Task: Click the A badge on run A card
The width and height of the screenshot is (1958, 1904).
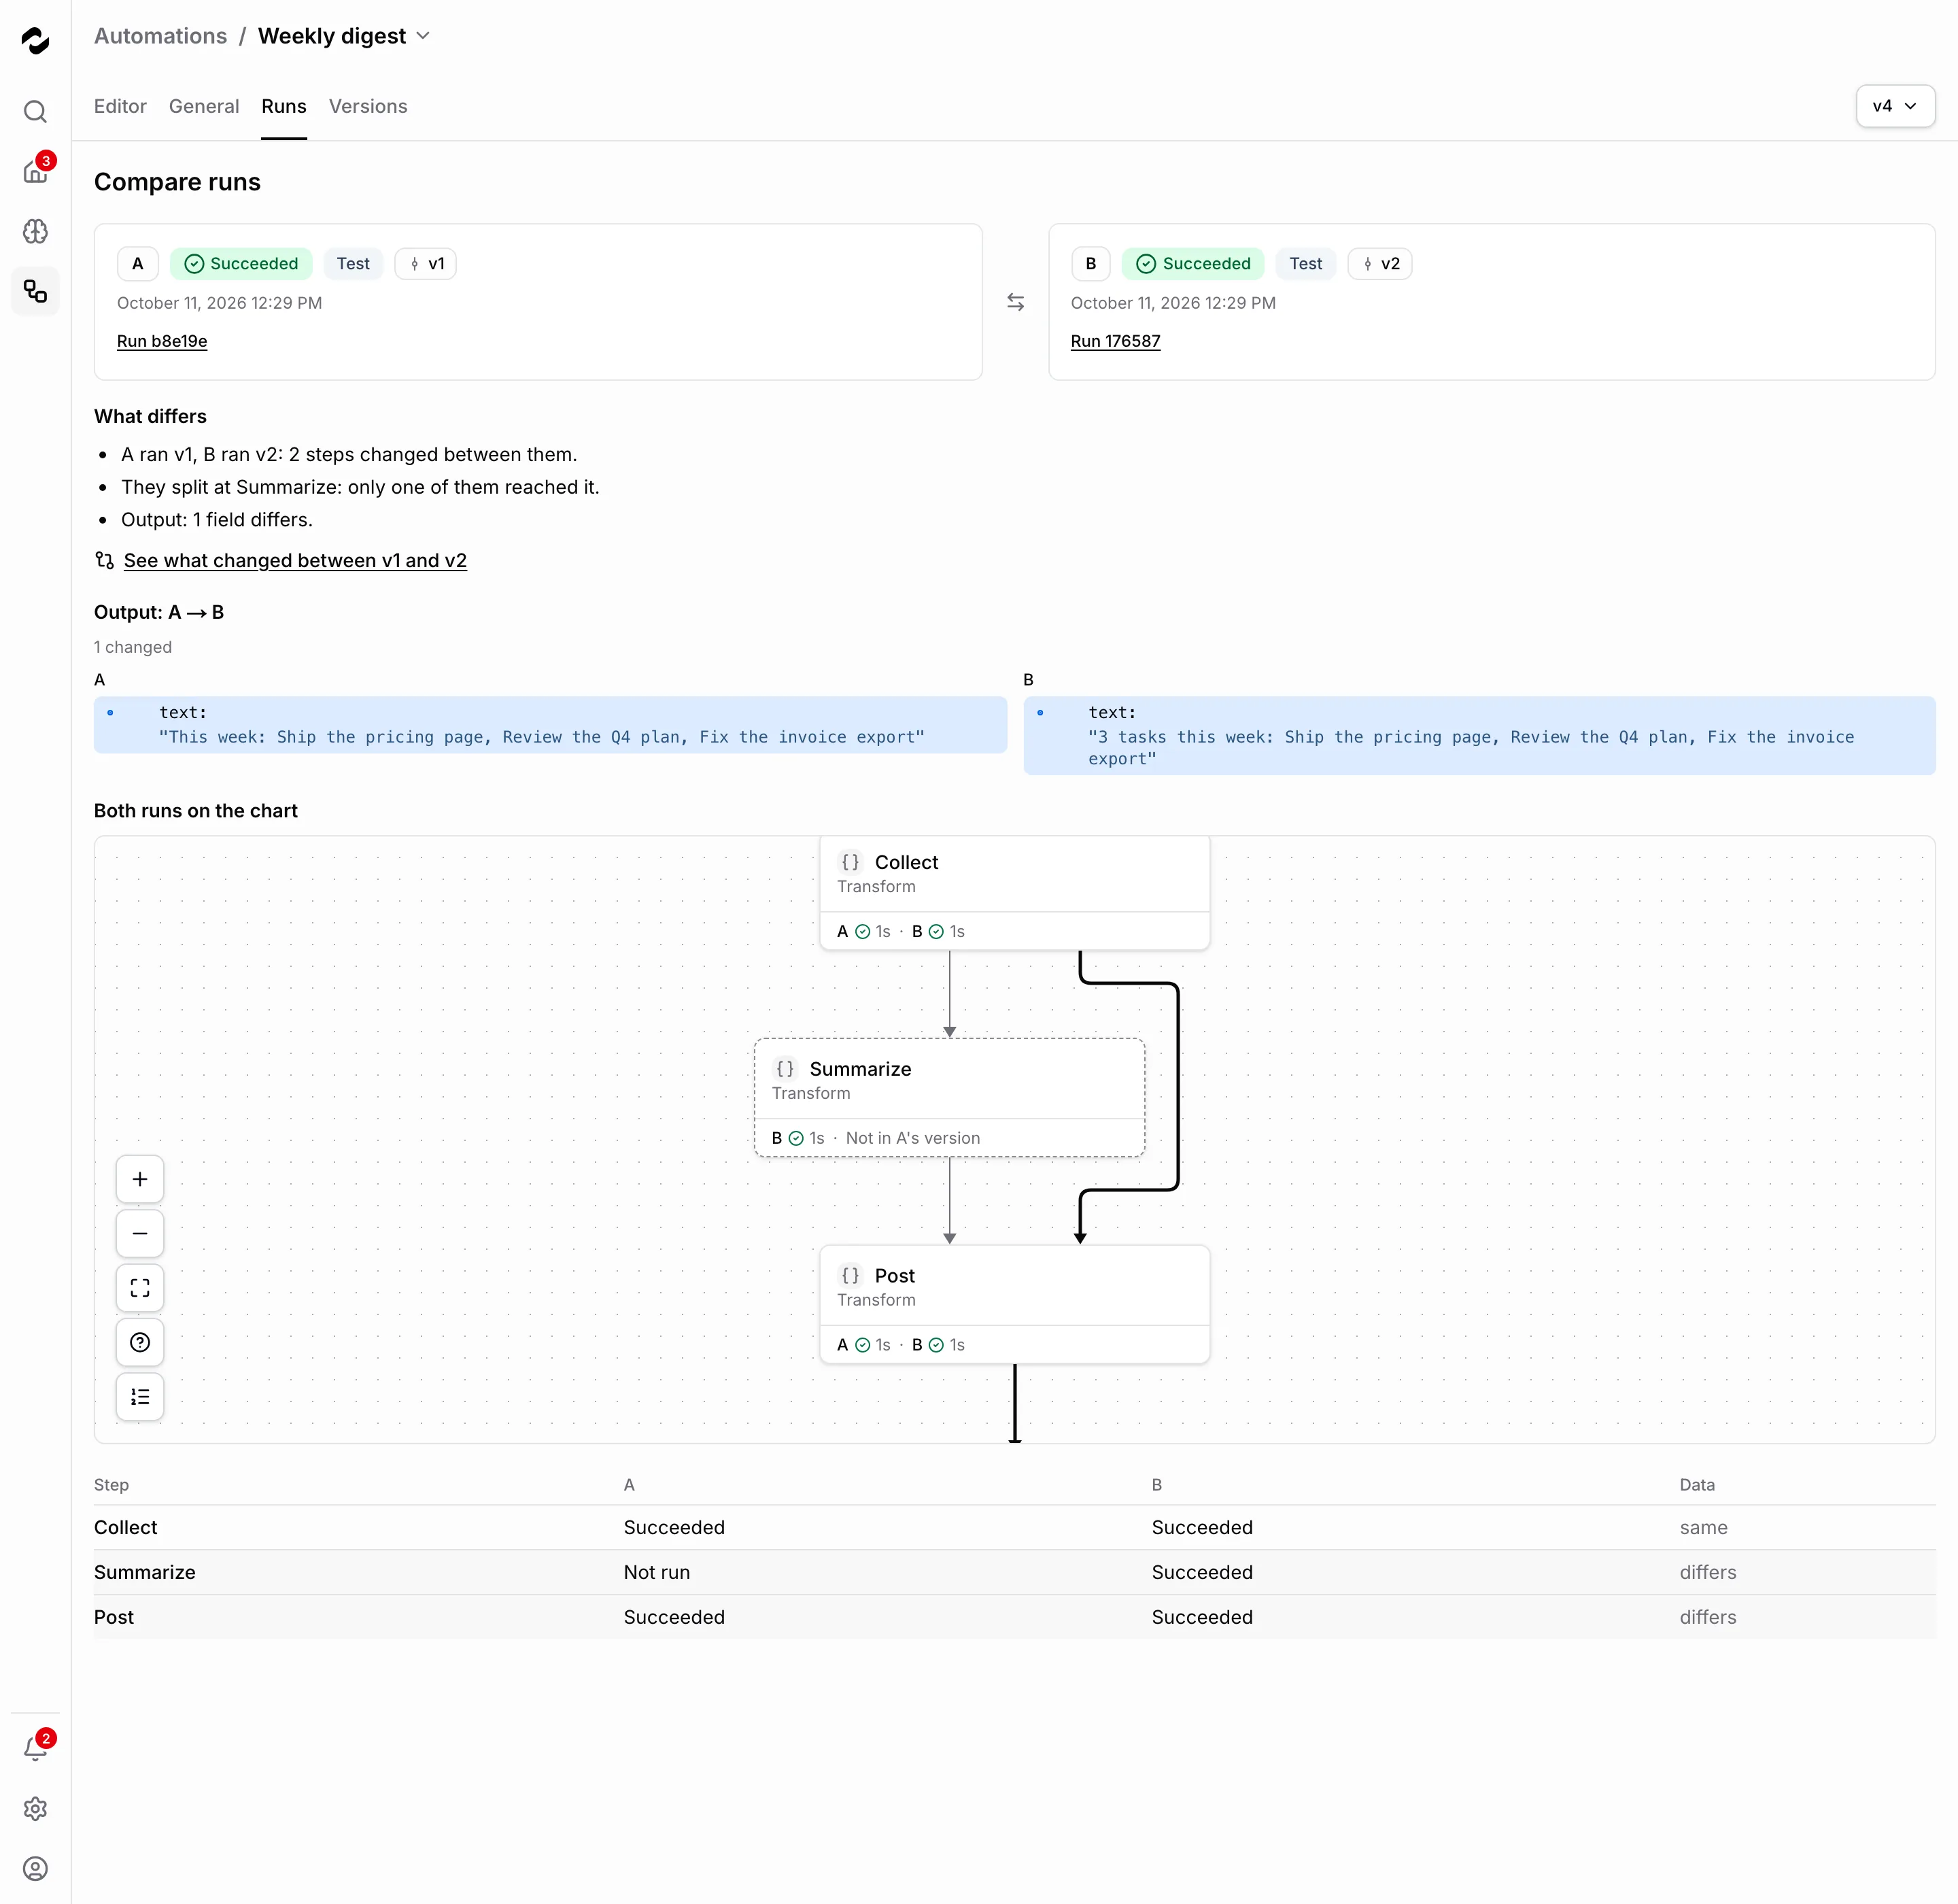Action: tap(138, 264)
